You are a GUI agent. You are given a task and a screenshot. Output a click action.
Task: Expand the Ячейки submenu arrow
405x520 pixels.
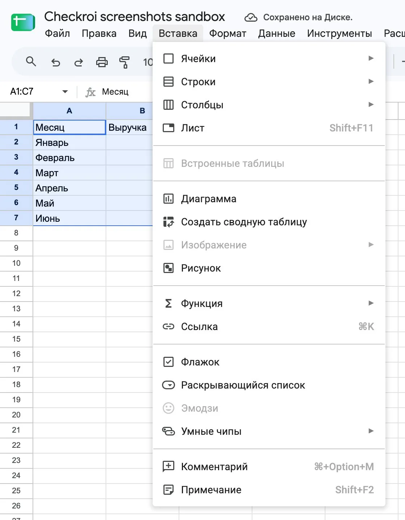371,58
